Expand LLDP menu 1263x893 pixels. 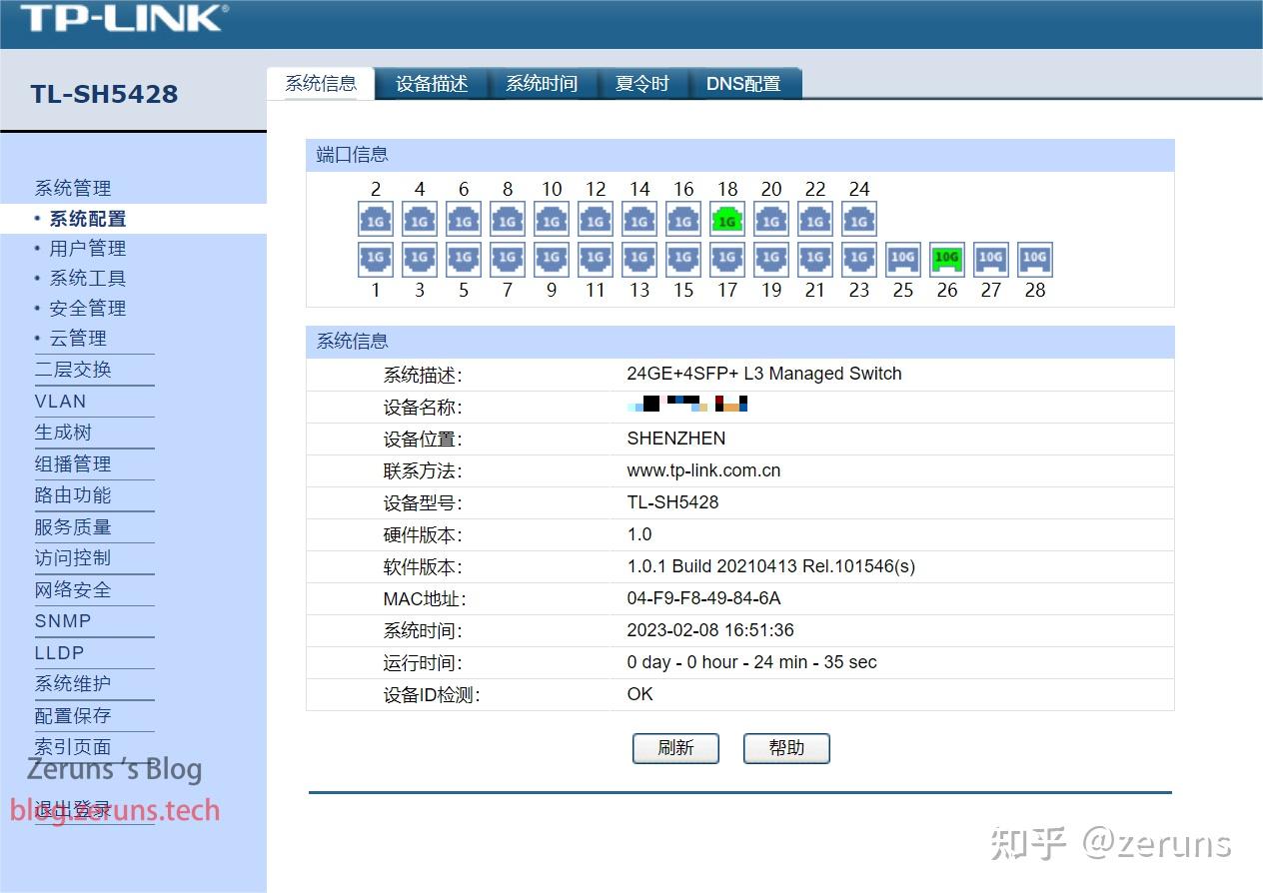tap(60, 653)
